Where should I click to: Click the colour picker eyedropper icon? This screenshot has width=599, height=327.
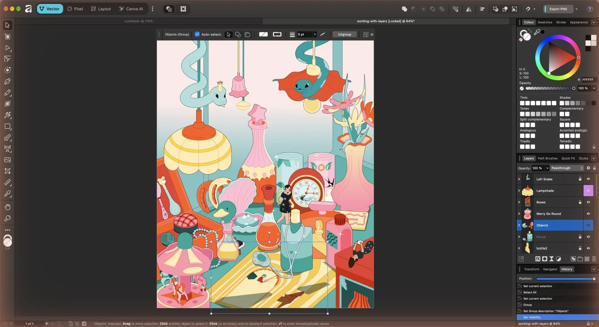(537, 32)
